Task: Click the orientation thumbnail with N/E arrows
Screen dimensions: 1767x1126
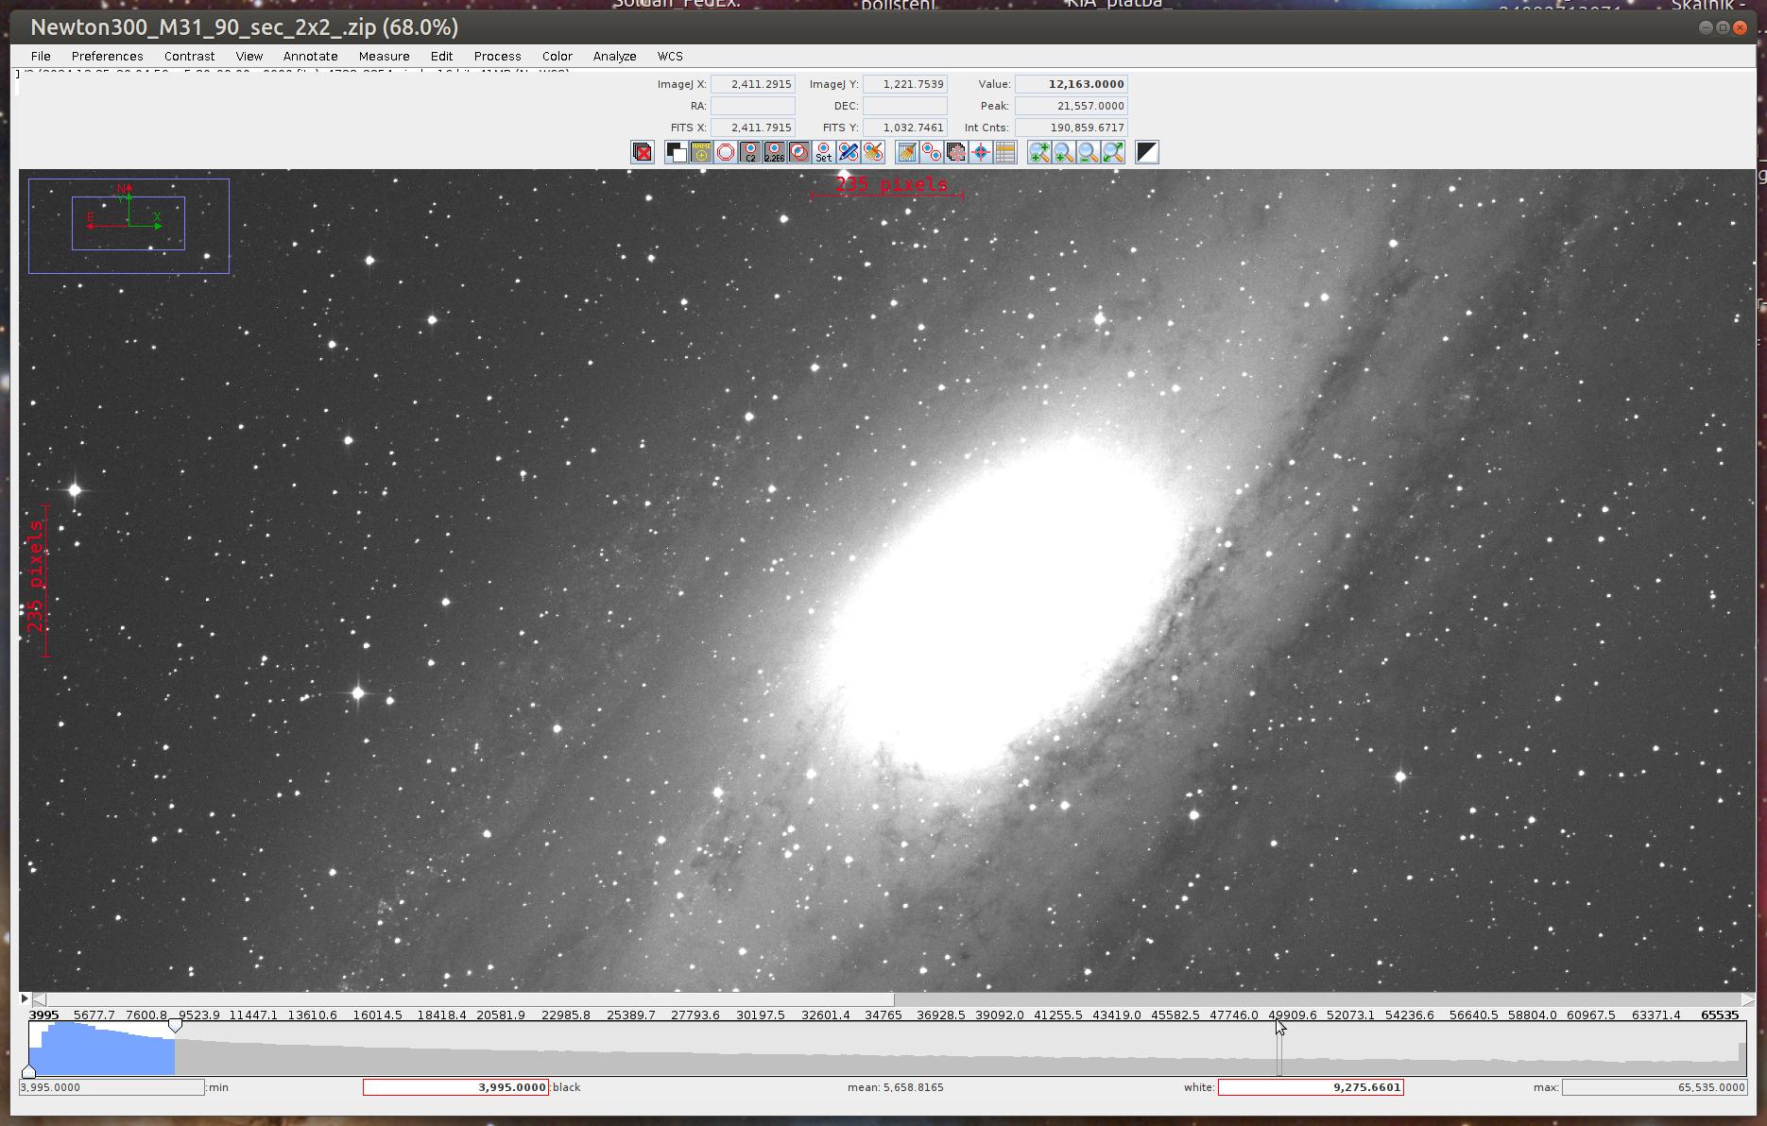Action: tap(129, 226)
